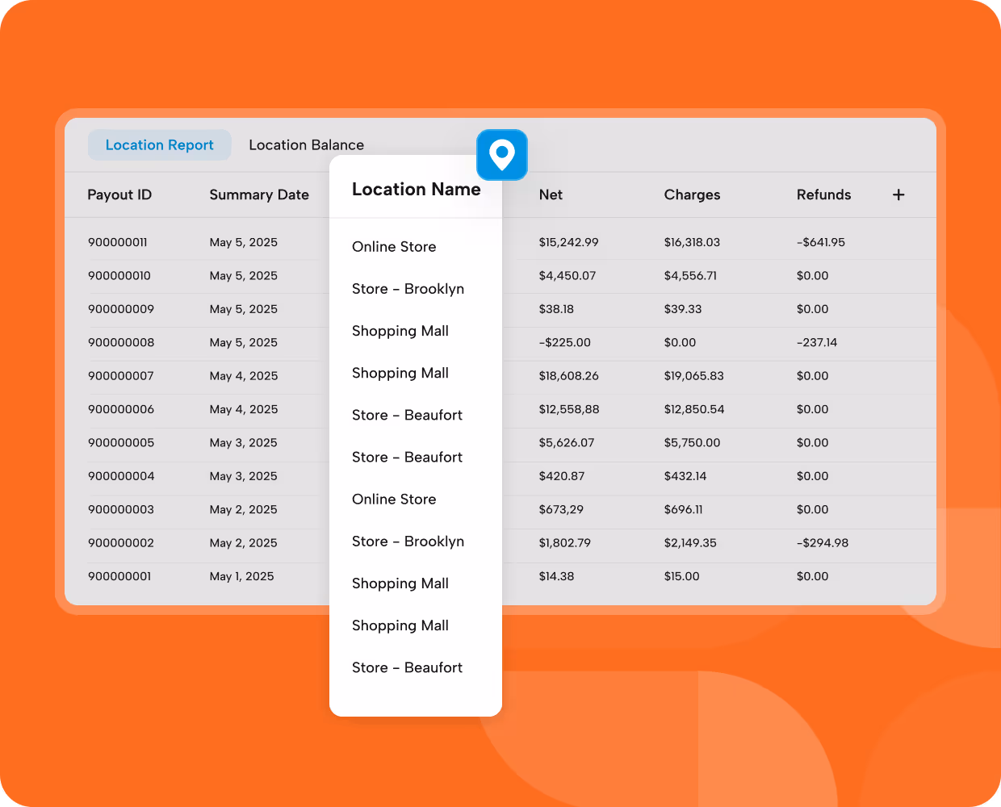Screen dimensions: 1001x807
Task: Click Store – Beaufort in row 900000006
Action: tap(407, 457)
